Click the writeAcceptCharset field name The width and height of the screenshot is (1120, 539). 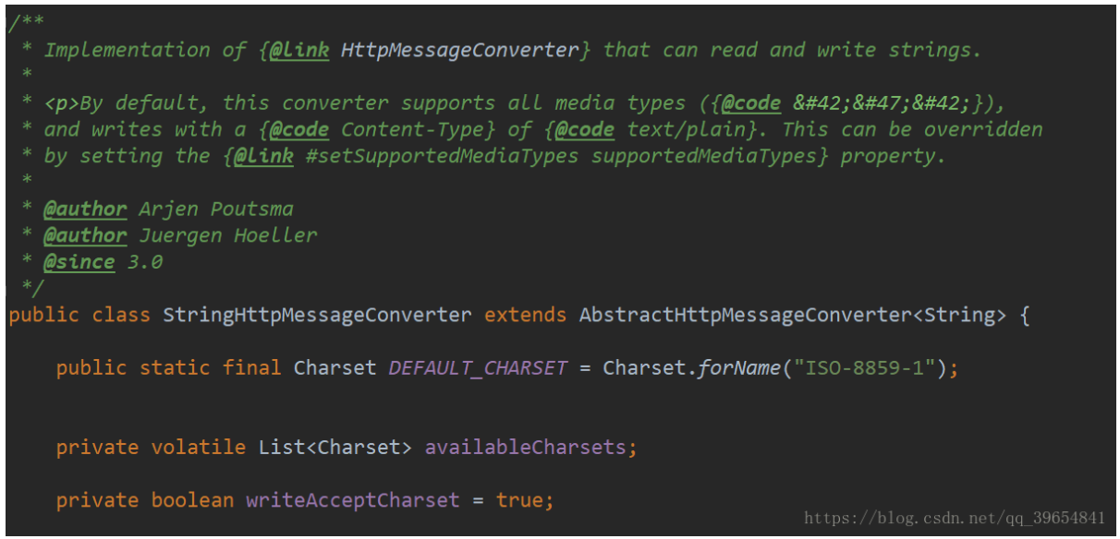point(352,500)
